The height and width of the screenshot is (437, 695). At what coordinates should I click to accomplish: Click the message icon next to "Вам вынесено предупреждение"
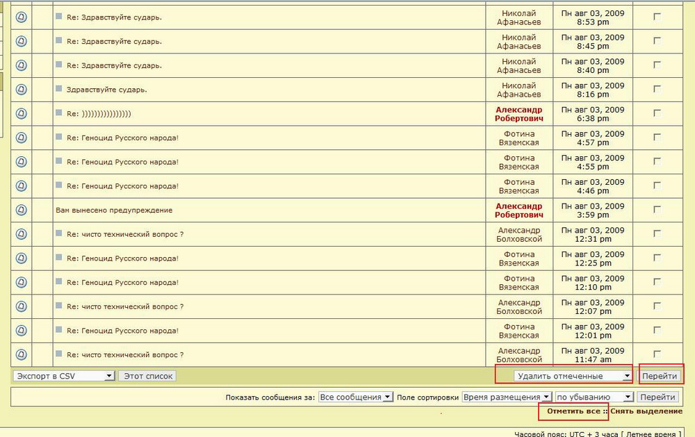pos(22,210)
